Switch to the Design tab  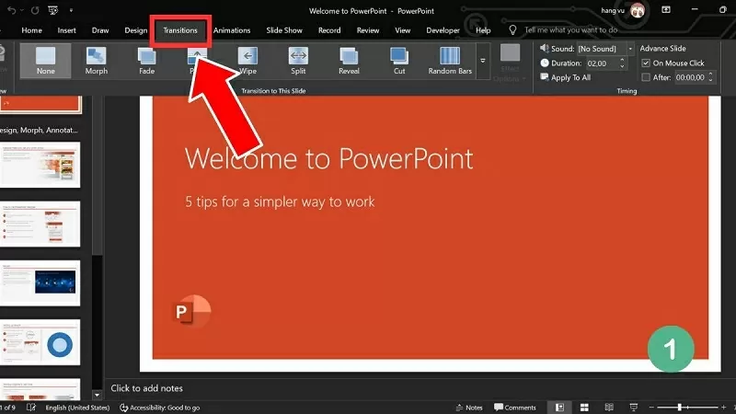(135, 30)
